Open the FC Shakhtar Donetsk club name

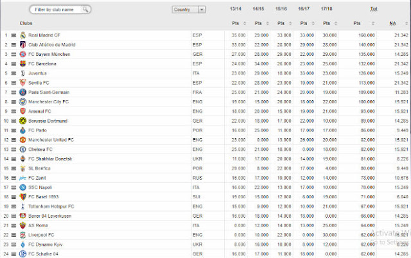click(x=50, y=159)
